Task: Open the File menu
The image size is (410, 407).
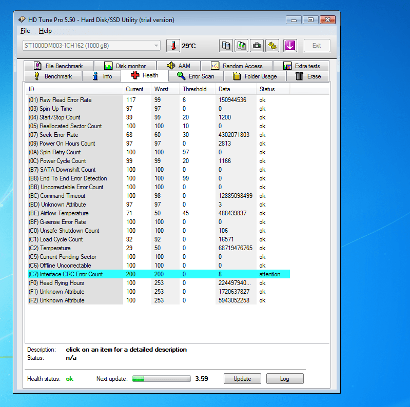Action: (x=25, y=31)
